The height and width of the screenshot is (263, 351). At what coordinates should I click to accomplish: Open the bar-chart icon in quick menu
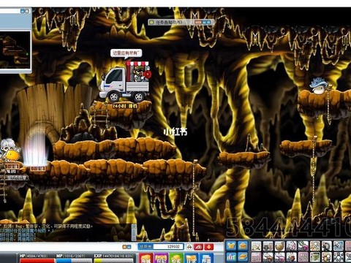pos(231,257)
